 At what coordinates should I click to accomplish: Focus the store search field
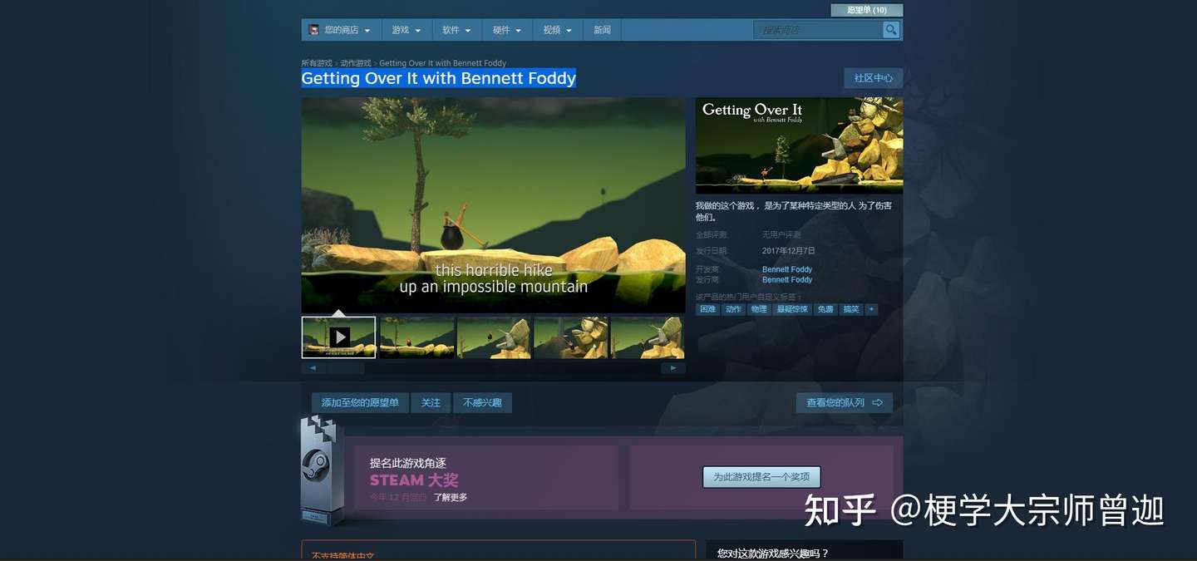[819, 30]
